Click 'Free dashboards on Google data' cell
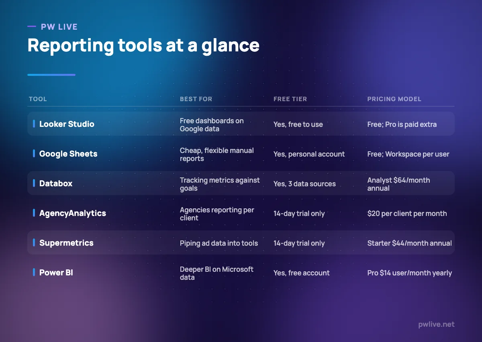 click(x=212, y=124)
